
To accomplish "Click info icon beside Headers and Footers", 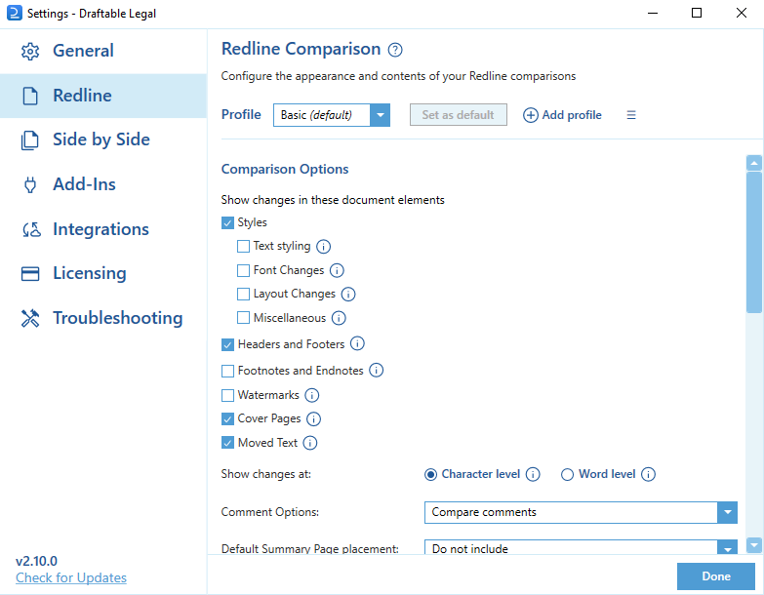I will point(357,343).
